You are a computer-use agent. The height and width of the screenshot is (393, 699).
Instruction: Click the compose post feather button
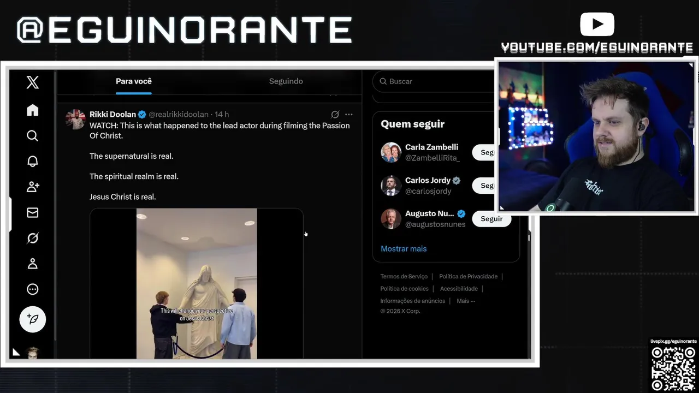[33, 319]
